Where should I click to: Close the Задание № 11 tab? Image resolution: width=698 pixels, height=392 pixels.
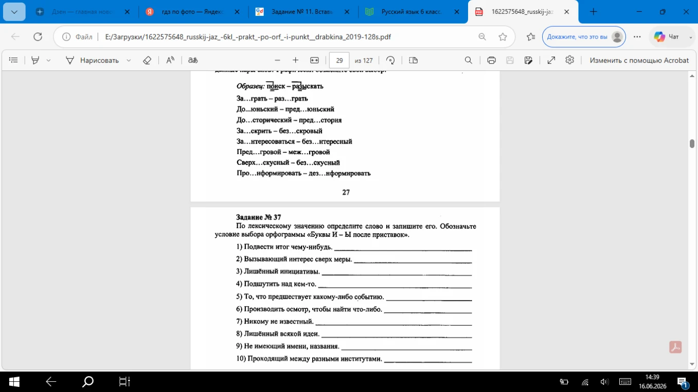(347, 12)
